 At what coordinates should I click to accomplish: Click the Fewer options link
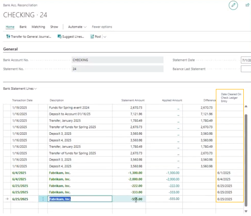click(102, 26)
